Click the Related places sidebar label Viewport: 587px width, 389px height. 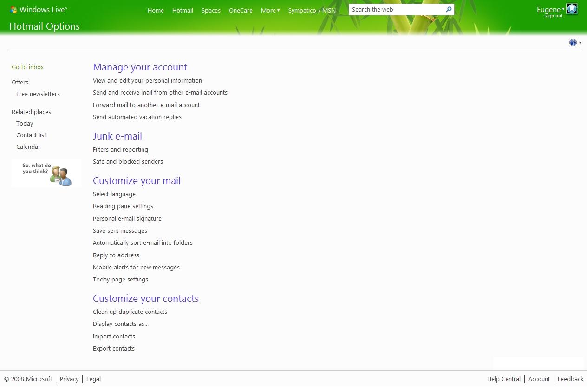(x=31, y=112)
